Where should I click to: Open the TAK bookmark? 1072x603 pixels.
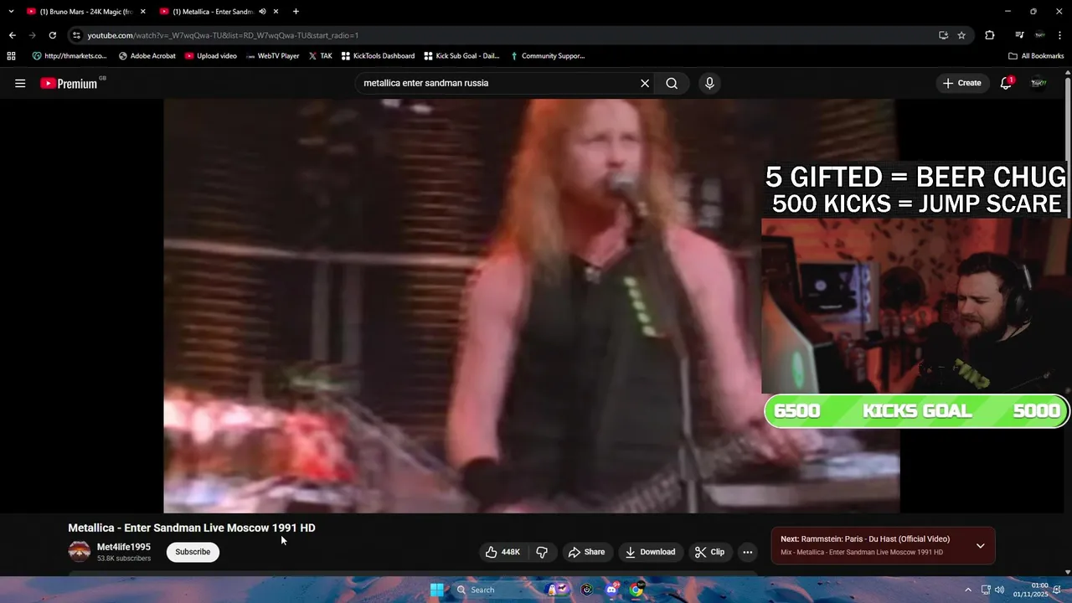[x=320, y=56]
